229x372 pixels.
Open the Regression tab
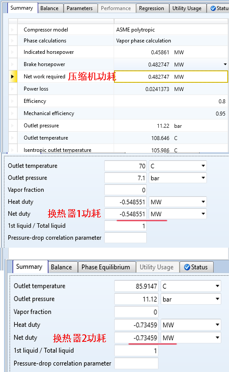click(151, 8)
